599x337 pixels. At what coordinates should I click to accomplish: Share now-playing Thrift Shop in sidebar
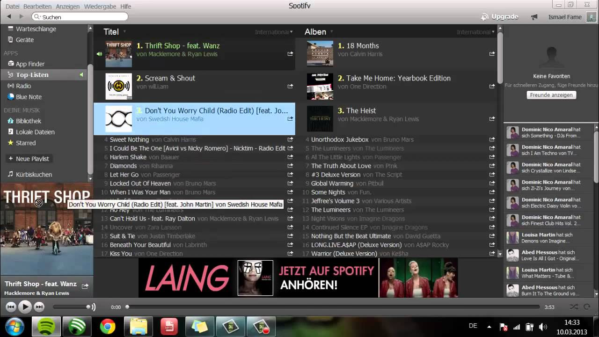click(85, 286)
